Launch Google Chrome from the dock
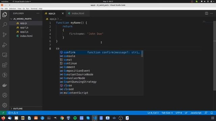 (x=62, y=118)
